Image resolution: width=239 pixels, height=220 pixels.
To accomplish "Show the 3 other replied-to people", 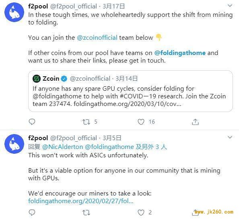I will click(151, 147).
